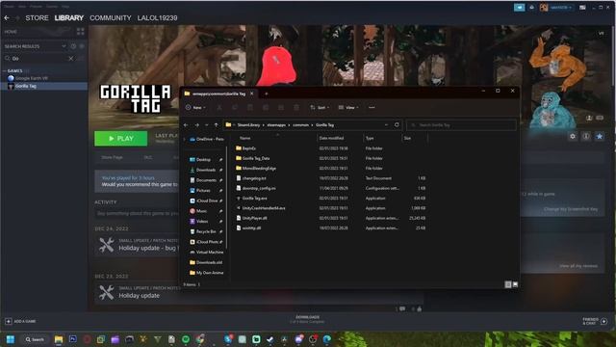The image size is (616, 347).
Task: Open the COMMUNITY tab
Action: (x=111, y=18)
